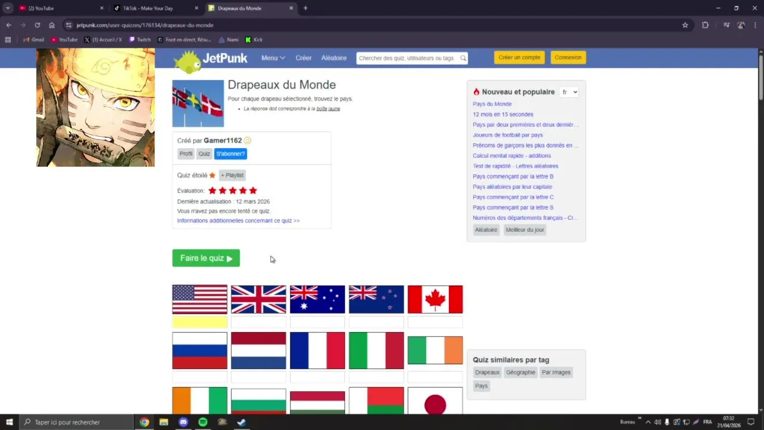
Task: Click the sidebar Aléatoire button
Action: tap(486, 230)
